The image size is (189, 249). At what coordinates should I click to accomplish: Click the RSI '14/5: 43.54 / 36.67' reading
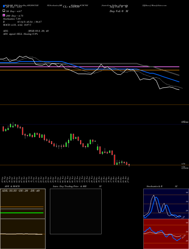[29, 22]
